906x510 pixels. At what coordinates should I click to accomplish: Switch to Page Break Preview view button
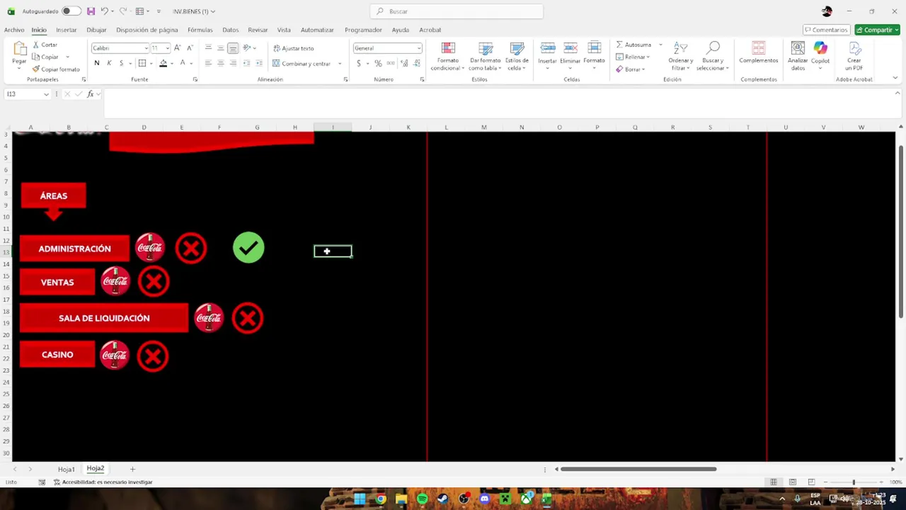click(811, 482)
